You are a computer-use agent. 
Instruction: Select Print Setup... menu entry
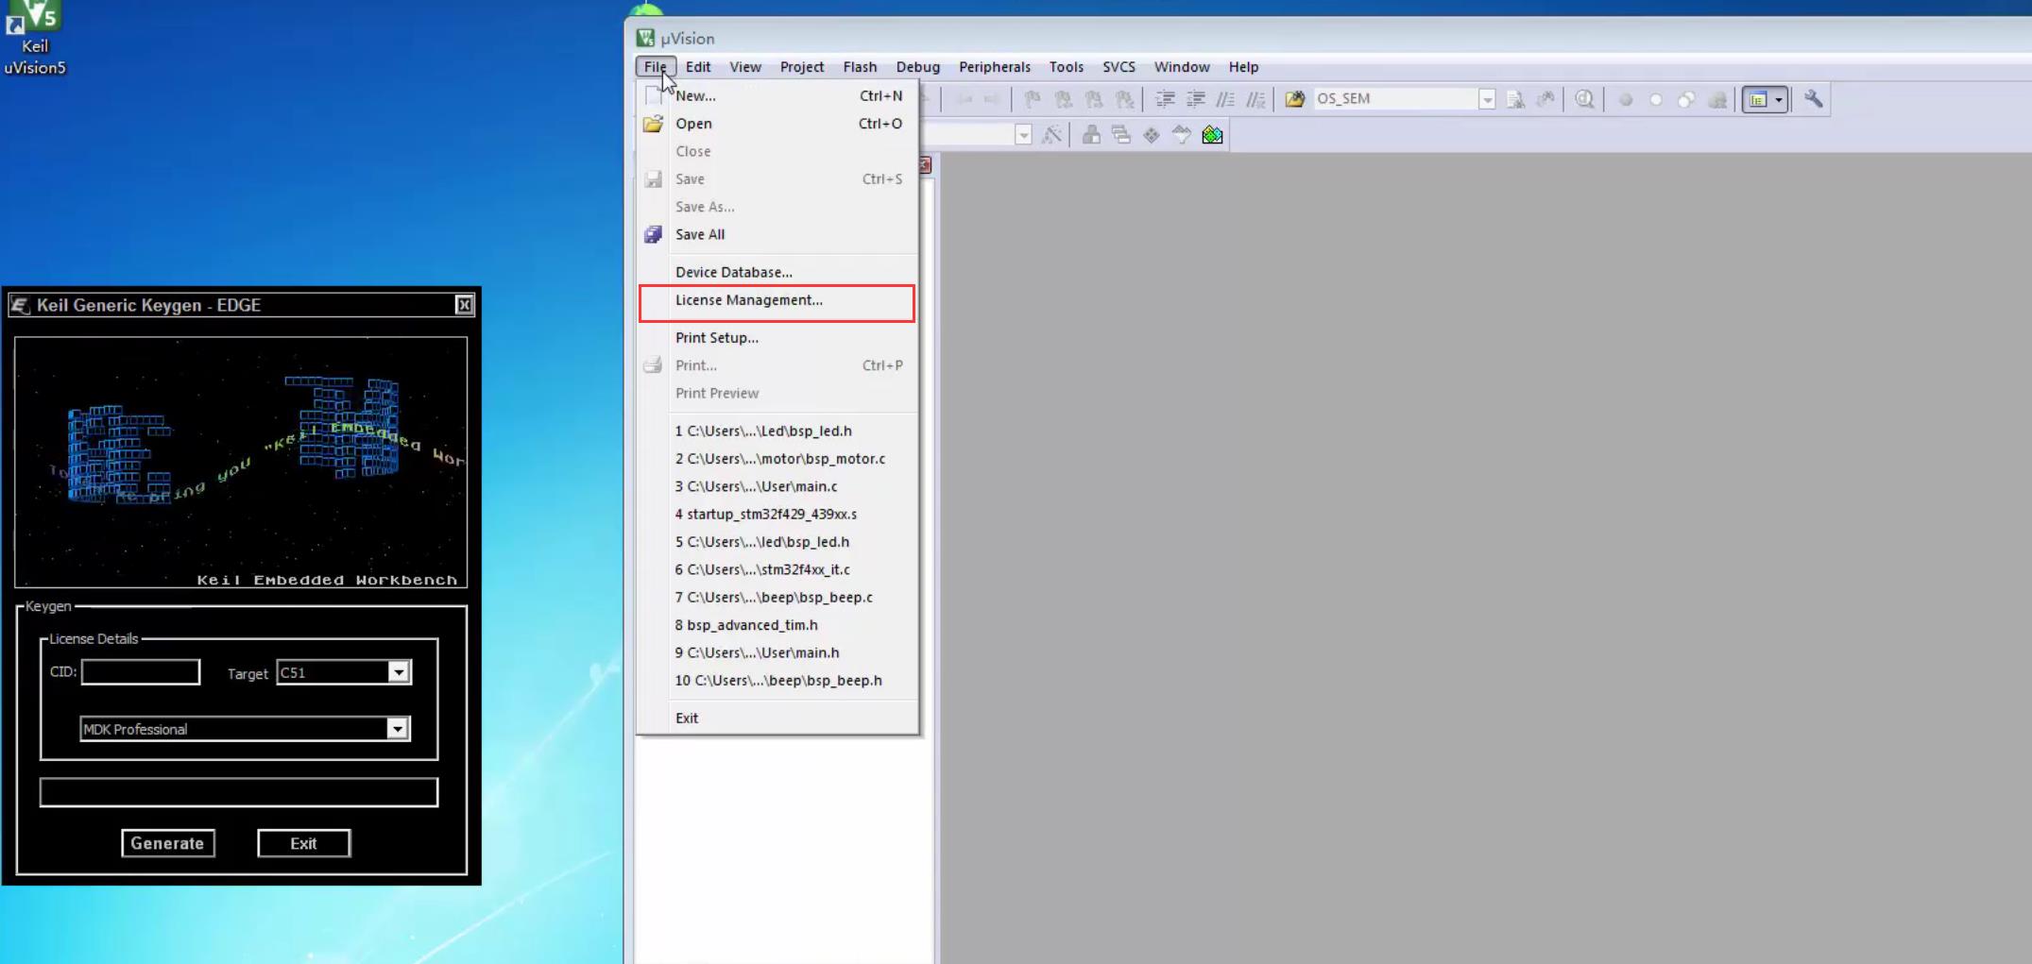(x=777, y=337)
